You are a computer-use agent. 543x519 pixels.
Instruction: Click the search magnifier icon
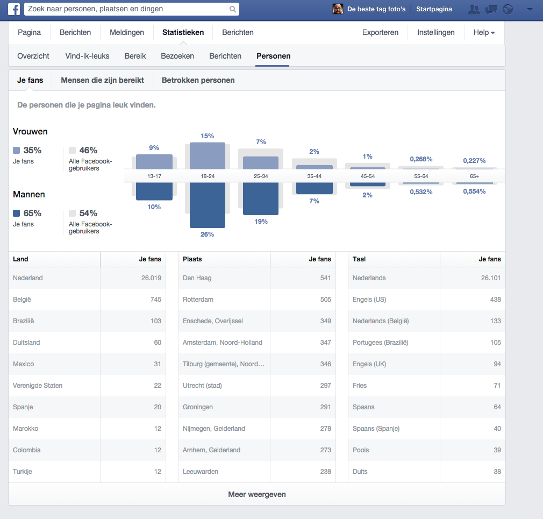pos(233,9)
